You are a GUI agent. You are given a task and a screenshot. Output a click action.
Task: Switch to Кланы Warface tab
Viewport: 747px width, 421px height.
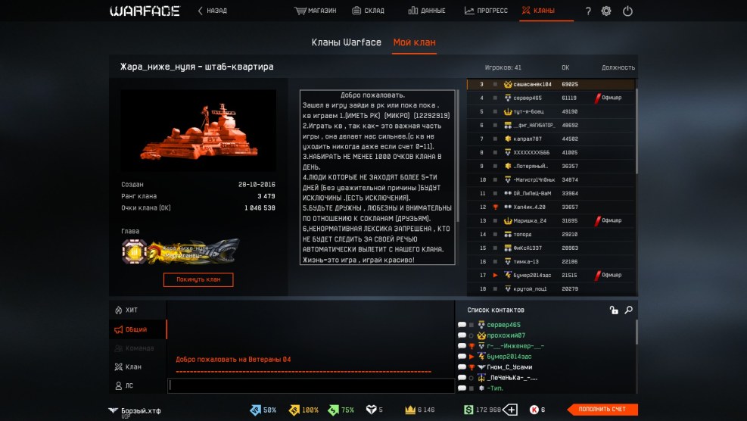click(x=346, y=42)
